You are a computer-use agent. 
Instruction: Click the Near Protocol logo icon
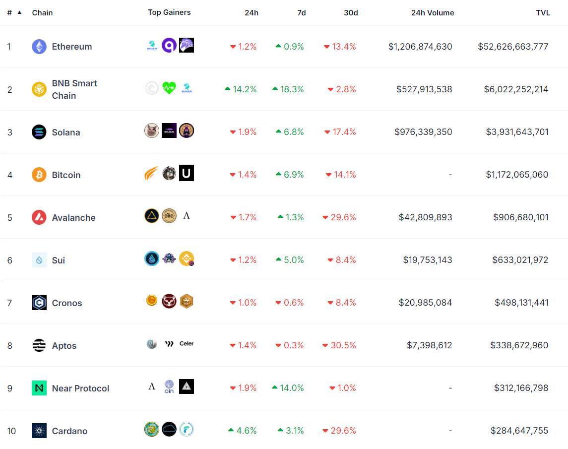click(39, 388)
